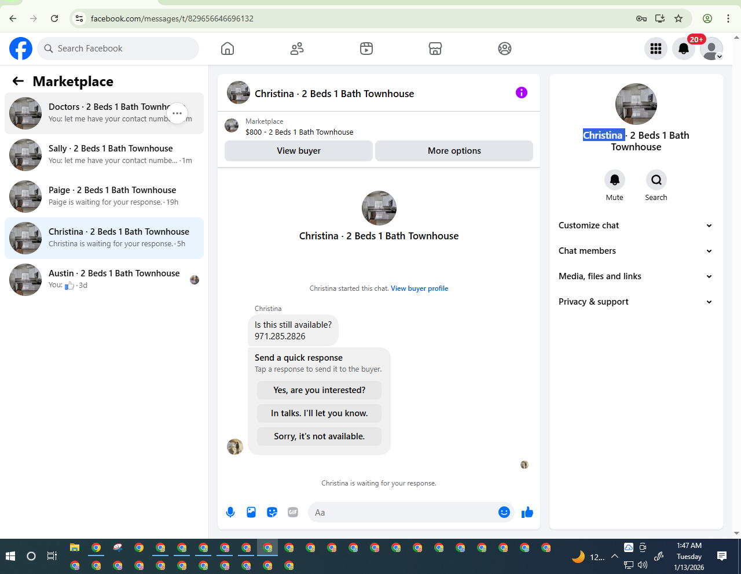Viewport: 741px width, 574px height.
Task: View site information icon in address bar
Action: pos(80,18)
